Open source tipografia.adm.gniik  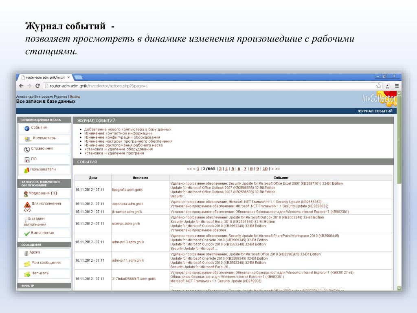tap(127, 190)
